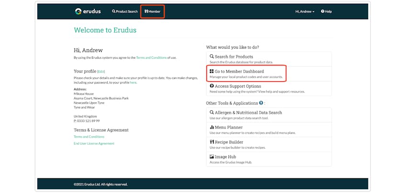Image resolution: width=407 pixels, height=195 pixels.
Task: Click the Mikasa House address line
Action: coord(84,94)
